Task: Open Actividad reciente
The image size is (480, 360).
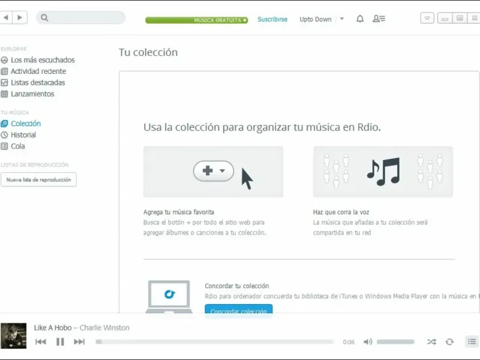Action: 38,71
